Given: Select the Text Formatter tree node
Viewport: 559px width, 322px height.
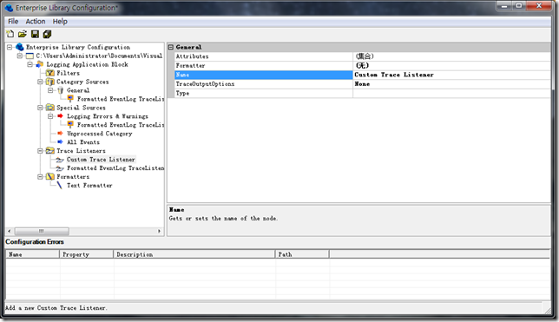Looking at the screenshot, I should pos(89,186).
